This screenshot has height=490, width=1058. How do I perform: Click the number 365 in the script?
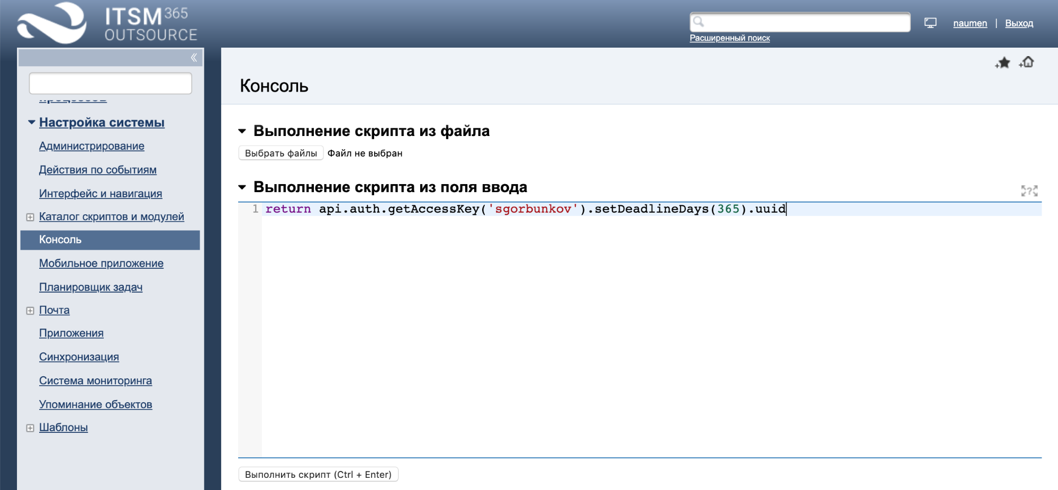(x=728, y=209)
